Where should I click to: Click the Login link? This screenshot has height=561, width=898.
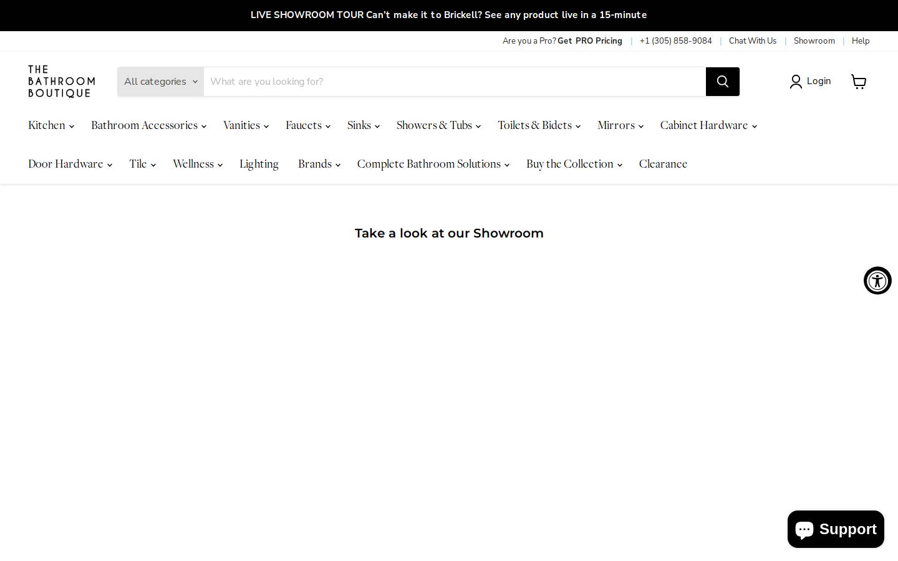[x=818, y=82]
